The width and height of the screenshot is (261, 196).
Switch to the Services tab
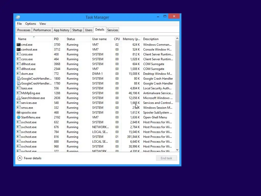(112, 30)
